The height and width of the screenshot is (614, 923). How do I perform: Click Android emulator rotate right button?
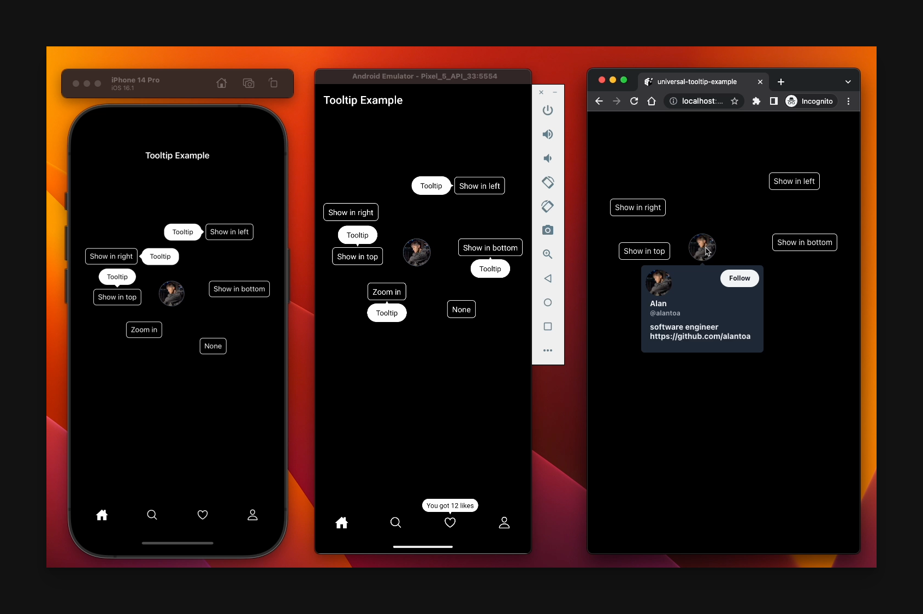pos(548,206)
